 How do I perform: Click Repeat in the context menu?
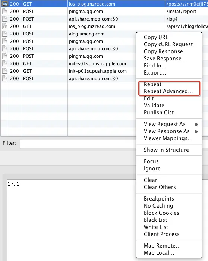coord(152,84)
